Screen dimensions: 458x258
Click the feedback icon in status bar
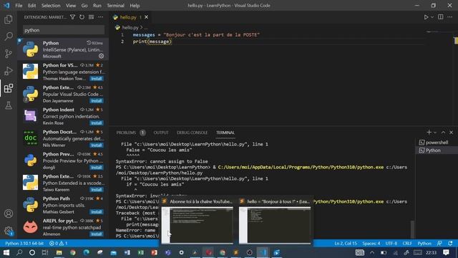[x=439, y=244]
